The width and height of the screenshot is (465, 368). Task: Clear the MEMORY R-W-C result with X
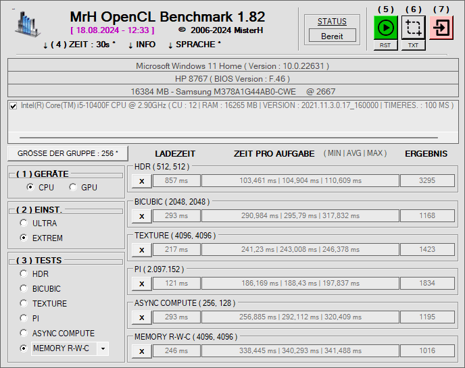point(142,351)
